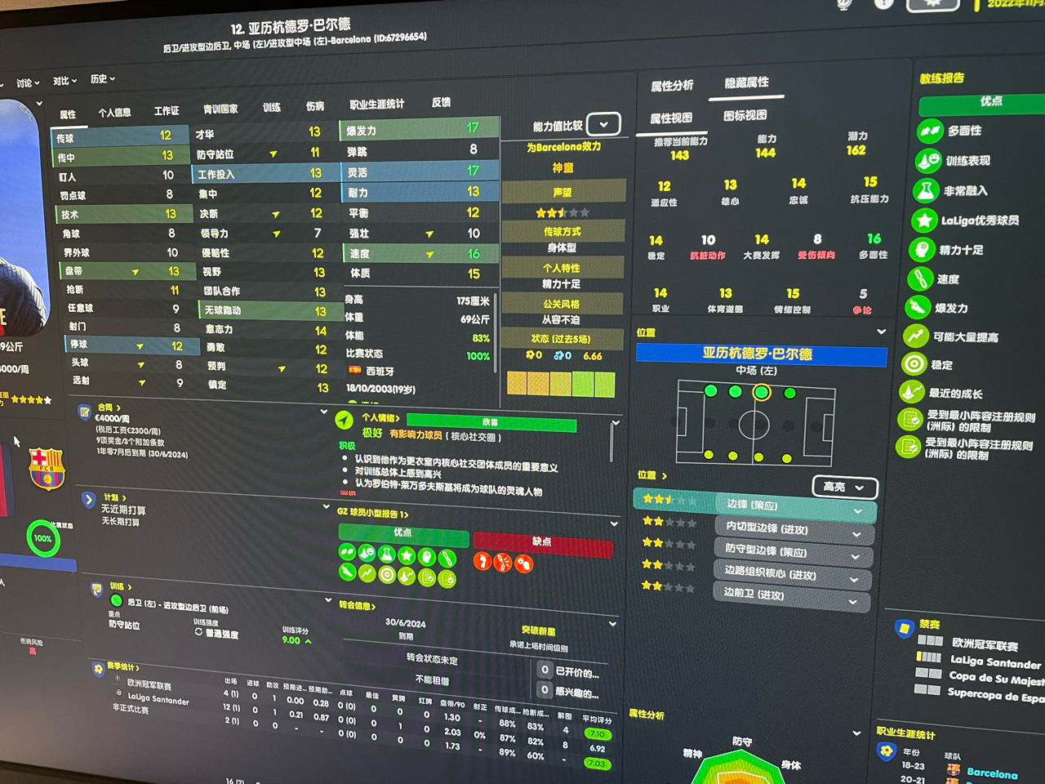The height and width of the screenshot is (784, 1045).
Task: Click the icon beside 职业生涯统计 at bottom right
Action: click(886, 751)
